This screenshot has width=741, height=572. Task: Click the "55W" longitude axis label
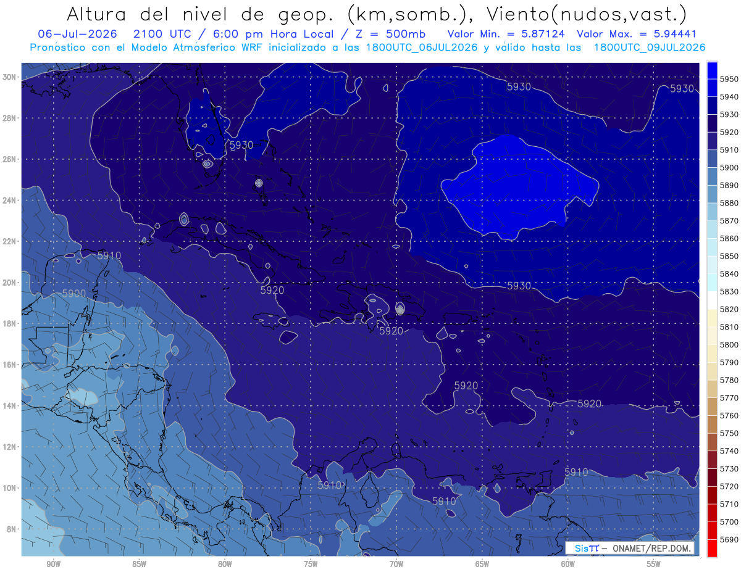(x=654, y=565)
